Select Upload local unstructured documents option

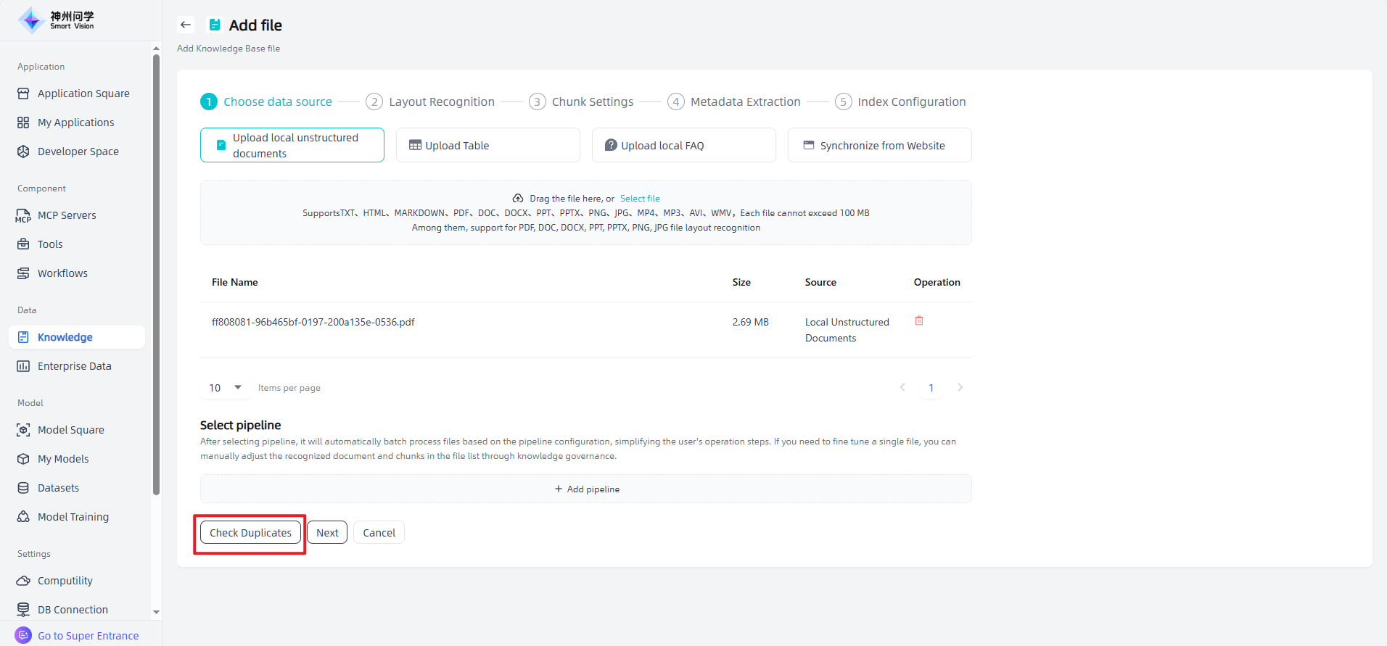tap(292, 145)
